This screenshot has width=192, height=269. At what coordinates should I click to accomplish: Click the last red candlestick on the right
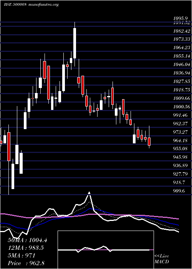pos(149,141)
